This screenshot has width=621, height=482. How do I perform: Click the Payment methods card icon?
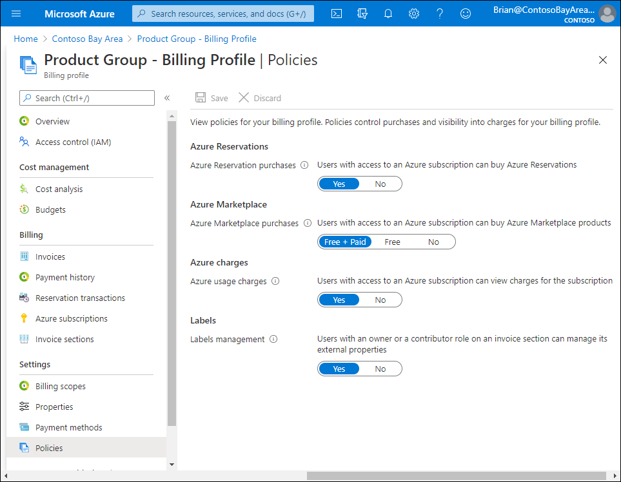24,427
